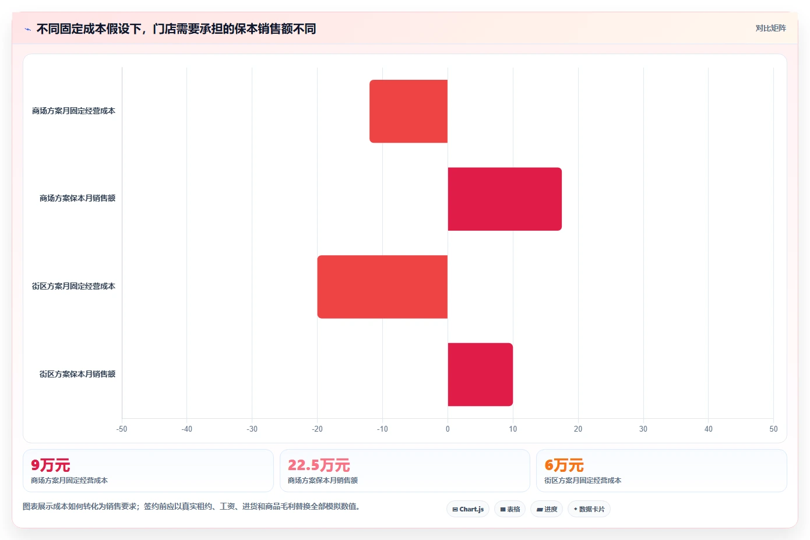
Task: Click x-axis tick label -20
Action: [317, 429]
